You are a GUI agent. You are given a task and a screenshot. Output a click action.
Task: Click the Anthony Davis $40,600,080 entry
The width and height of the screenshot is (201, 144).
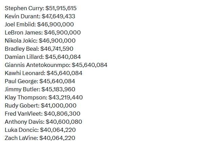point(44,122)
